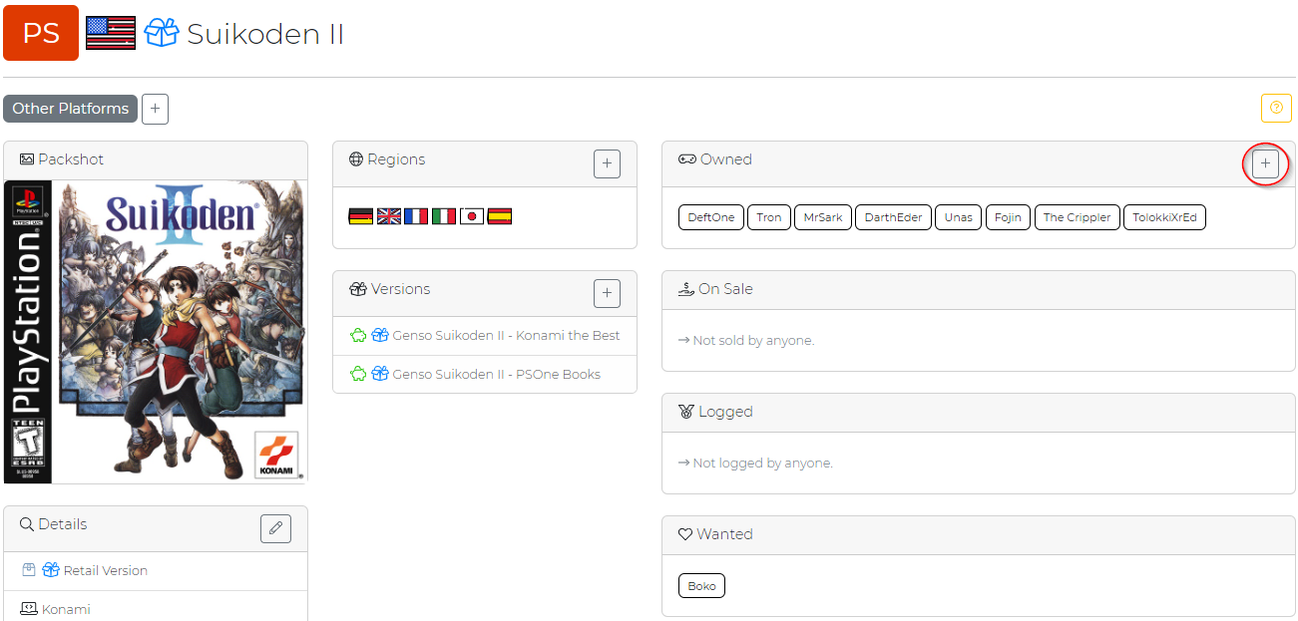Click the Owned section heading
This screenshot has height=621, width=1298.
pyautogui.click(x=715, y=159)
